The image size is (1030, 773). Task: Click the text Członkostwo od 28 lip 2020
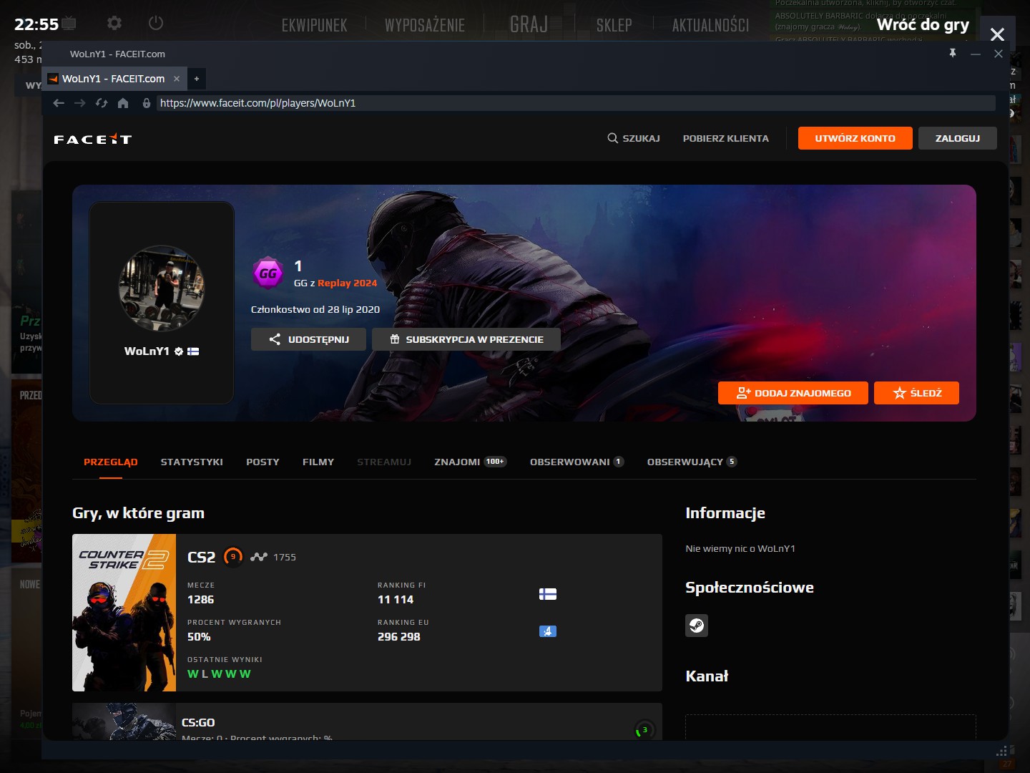pyautogui.click(x=315, y=309)
